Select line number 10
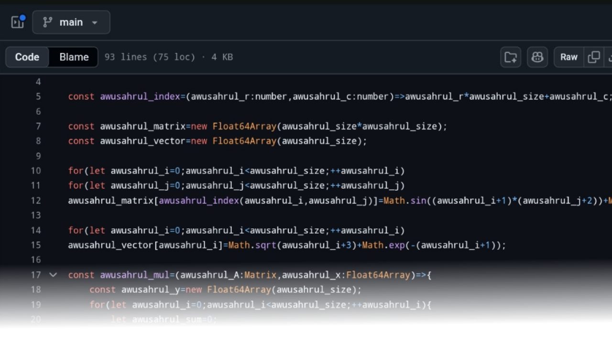The image size is (612, 344). pos(36,171)
